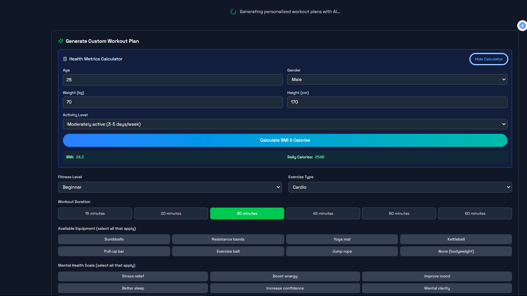Open the Gender dropdown
Screen dimensions: 527x296
(397, 79)
